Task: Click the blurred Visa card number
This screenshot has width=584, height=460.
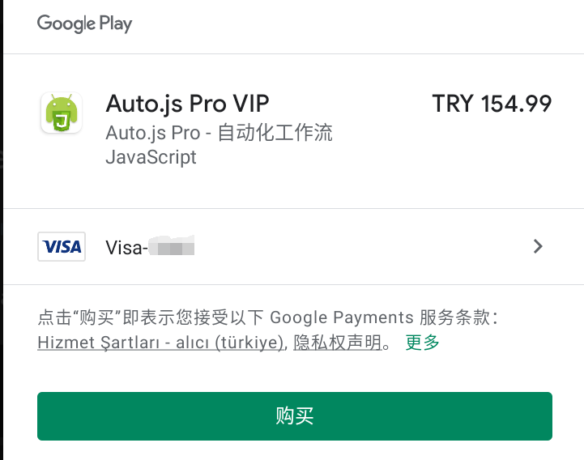Action: pyautogui.click(x=172, y=246)
